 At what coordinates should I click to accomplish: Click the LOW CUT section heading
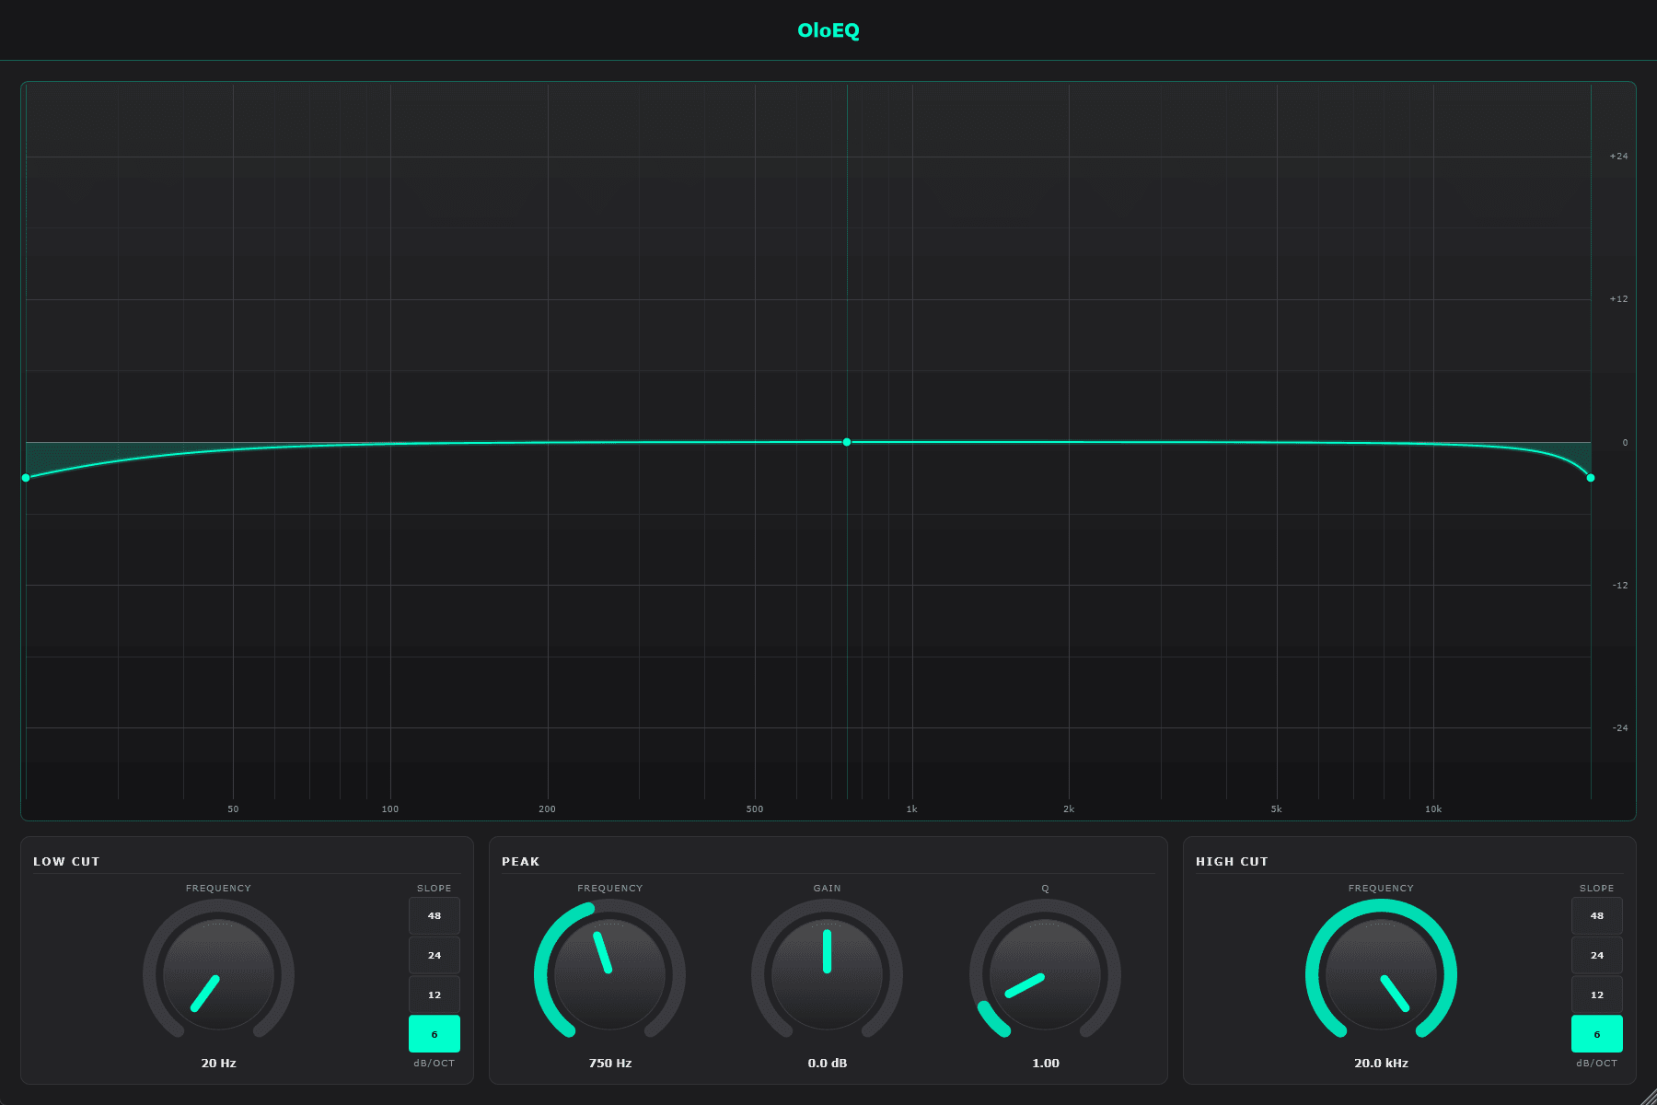pos(66,862)
